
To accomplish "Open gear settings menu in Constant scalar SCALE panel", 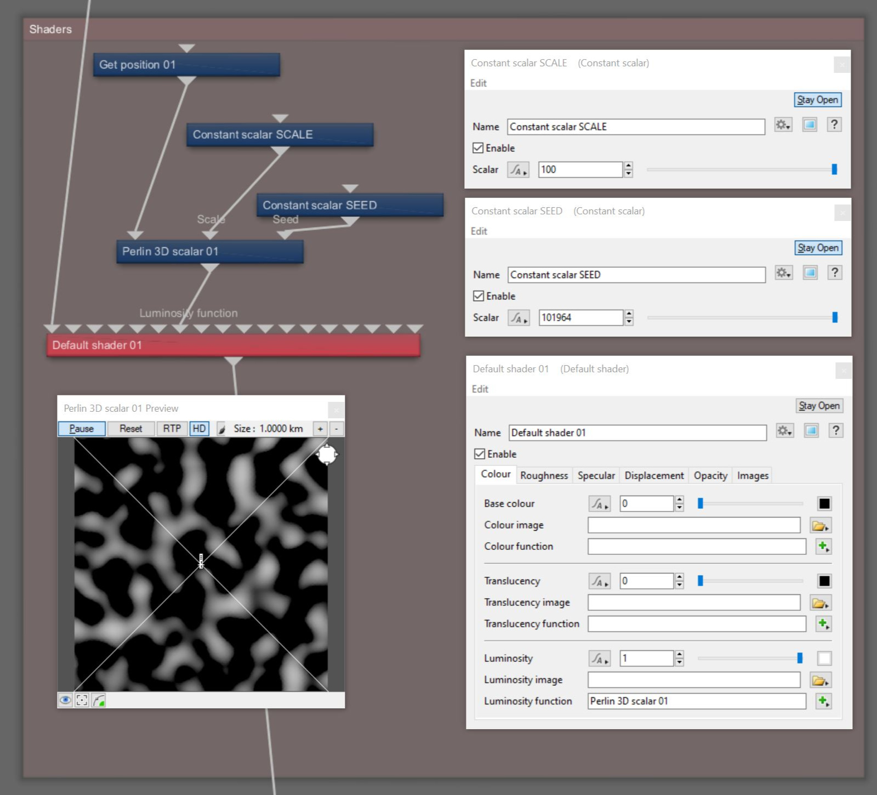I will point(783,125).
